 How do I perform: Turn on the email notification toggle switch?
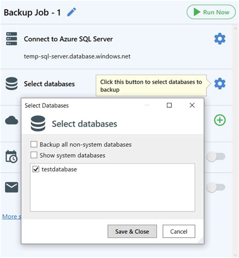tap(216, 187)
